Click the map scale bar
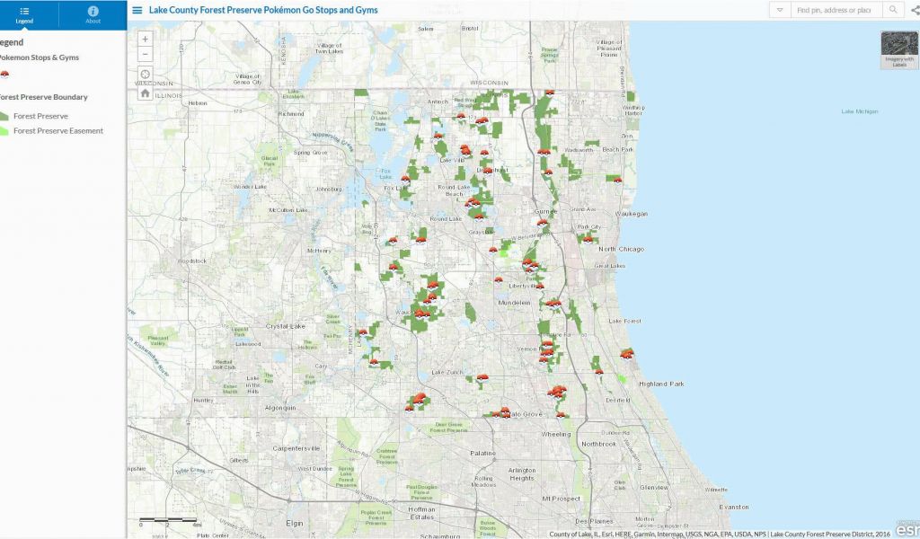920x539 pixels. pyautogui.click(x=167, y=521)
